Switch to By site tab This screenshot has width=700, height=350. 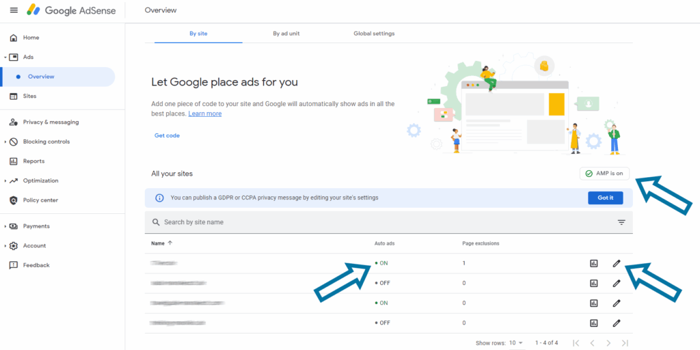point(198,33)
